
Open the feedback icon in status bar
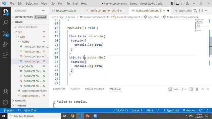pos(200,110)
